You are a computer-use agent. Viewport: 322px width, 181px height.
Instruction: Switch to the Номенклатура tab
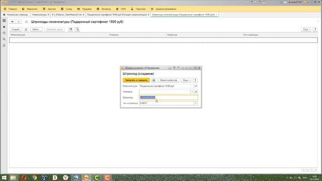(39, 15)
